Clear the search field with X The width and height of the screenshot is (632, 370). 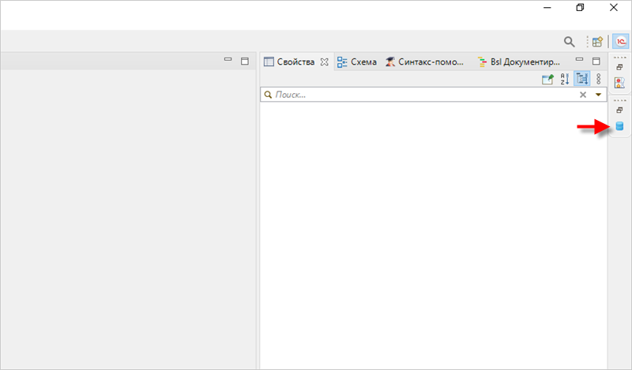coord(583,95)
